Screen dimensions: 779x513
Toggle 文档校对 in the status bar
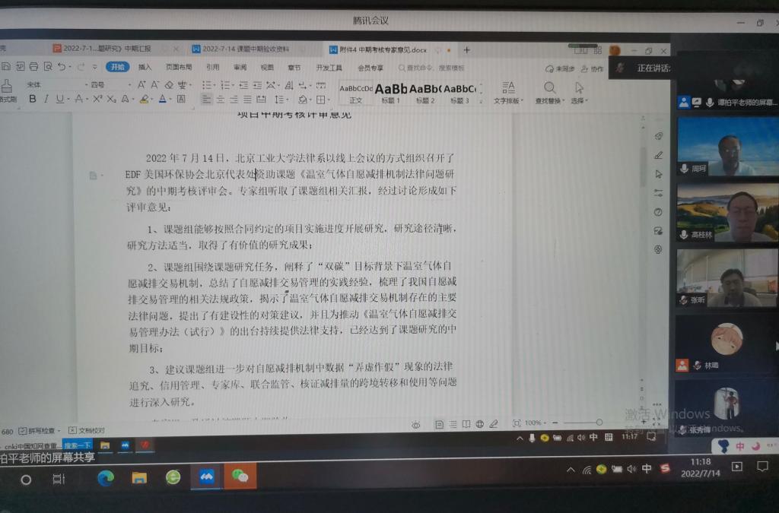tap(87, 430)
